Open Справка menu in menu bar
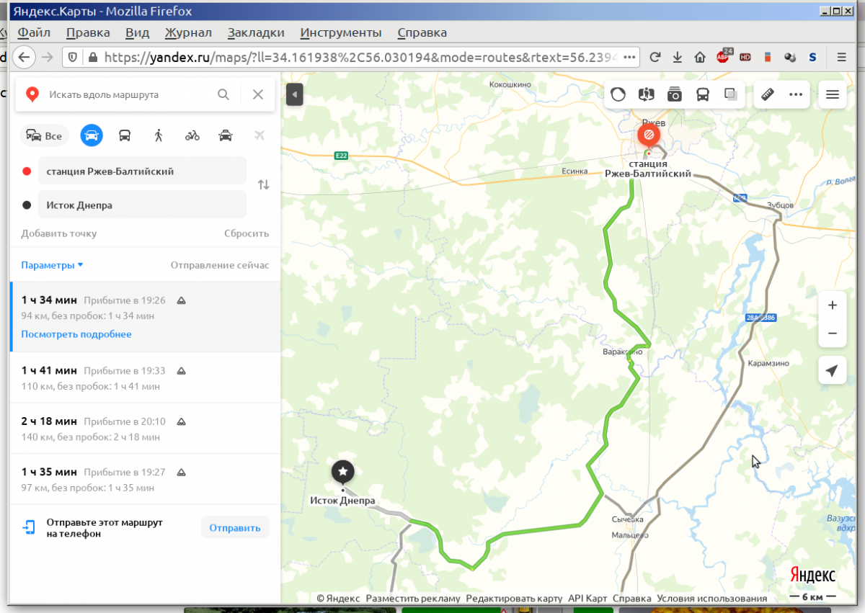The image size is (865, 613). click(422, 32)
